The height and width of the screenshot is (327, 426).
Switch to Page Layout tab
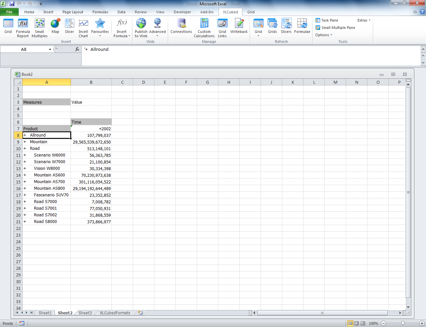pyautogui.click(x=73, y=12)
